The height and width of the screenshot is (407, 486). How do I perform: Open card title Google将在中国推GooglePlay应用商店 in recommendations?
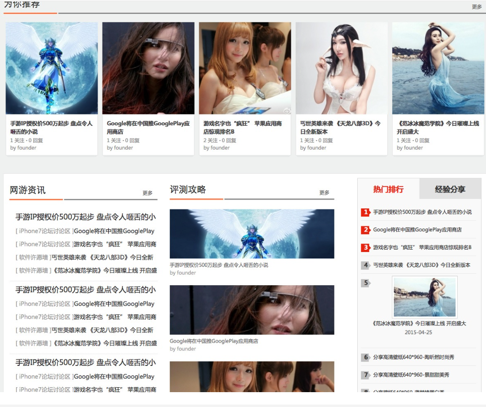(x=148, y=127)
